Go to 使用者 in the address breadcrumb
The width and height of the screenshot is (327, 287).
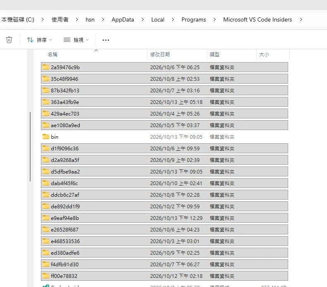[60, 19]
